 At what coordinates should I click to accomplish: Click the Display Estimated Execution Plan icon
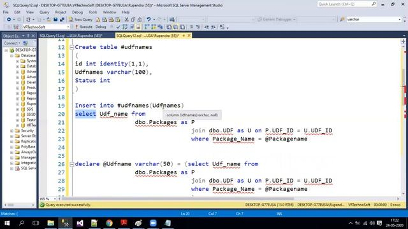125,27
